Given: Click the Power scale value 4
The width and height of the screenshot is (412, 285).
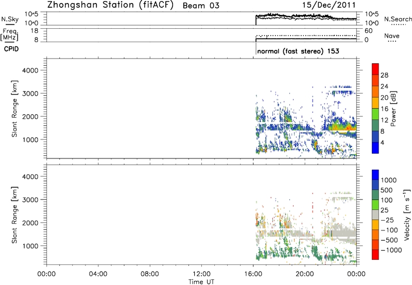Looking at the screenshot, I should pyautogui.click(x=382, y=142).
